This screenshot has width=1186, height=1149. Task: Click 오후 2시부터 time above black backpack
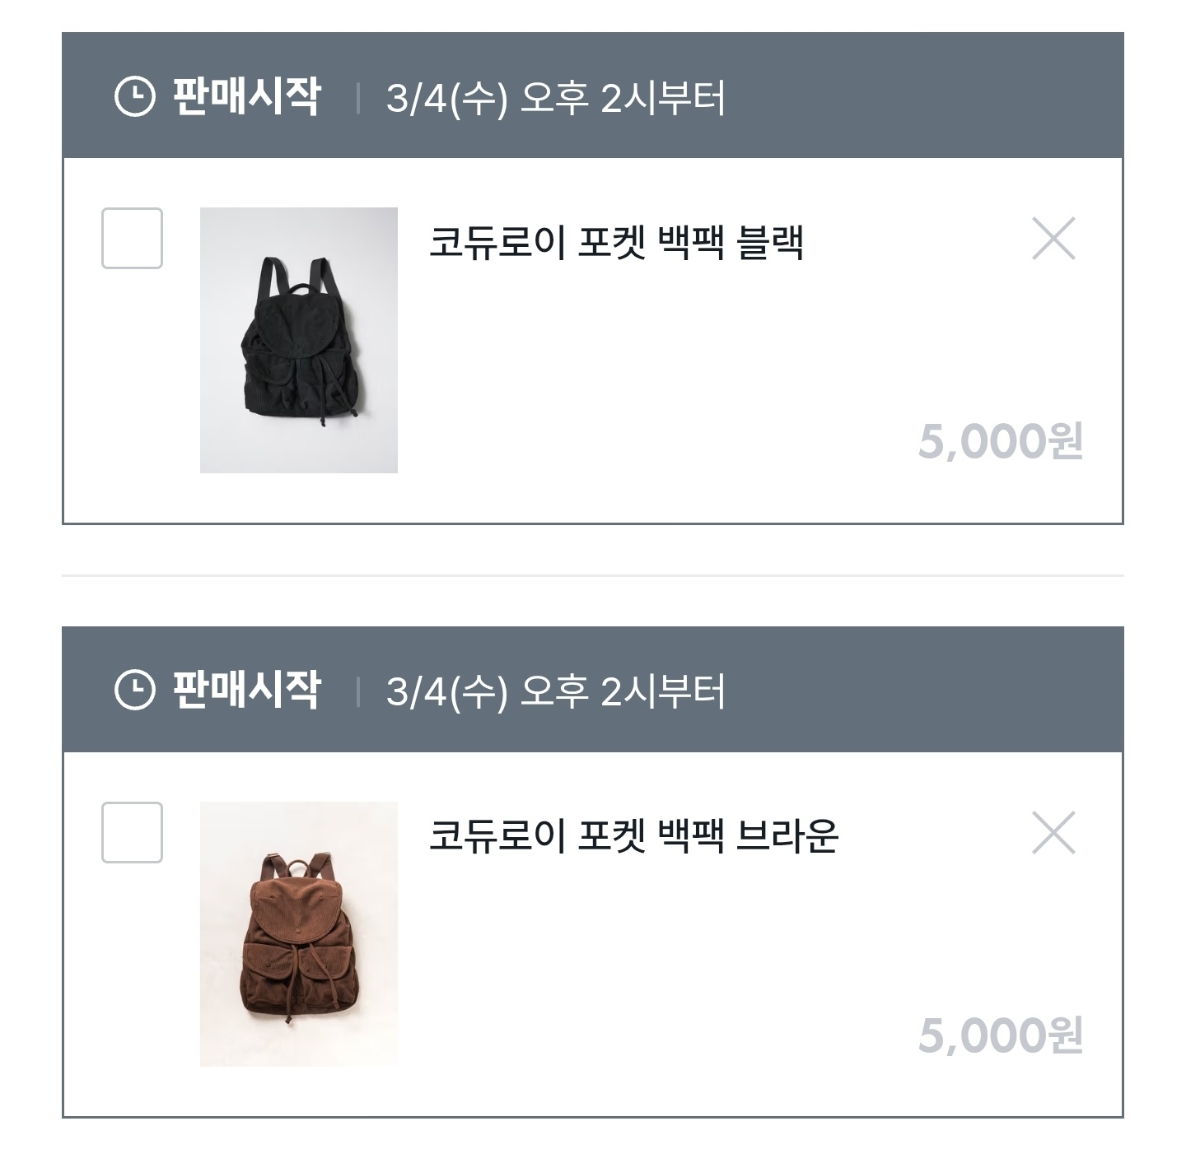[623, 99]
